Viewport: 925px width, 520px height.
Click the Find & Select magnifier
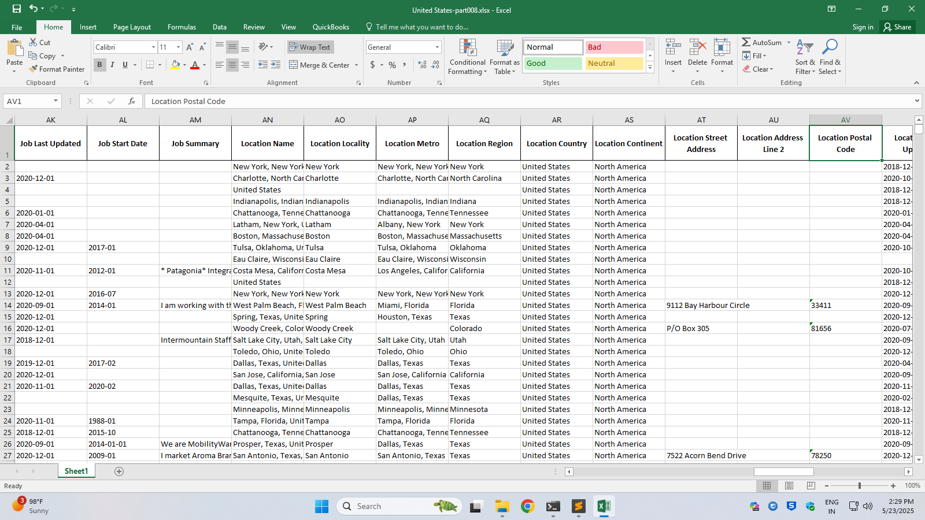(x=830, y=47)
